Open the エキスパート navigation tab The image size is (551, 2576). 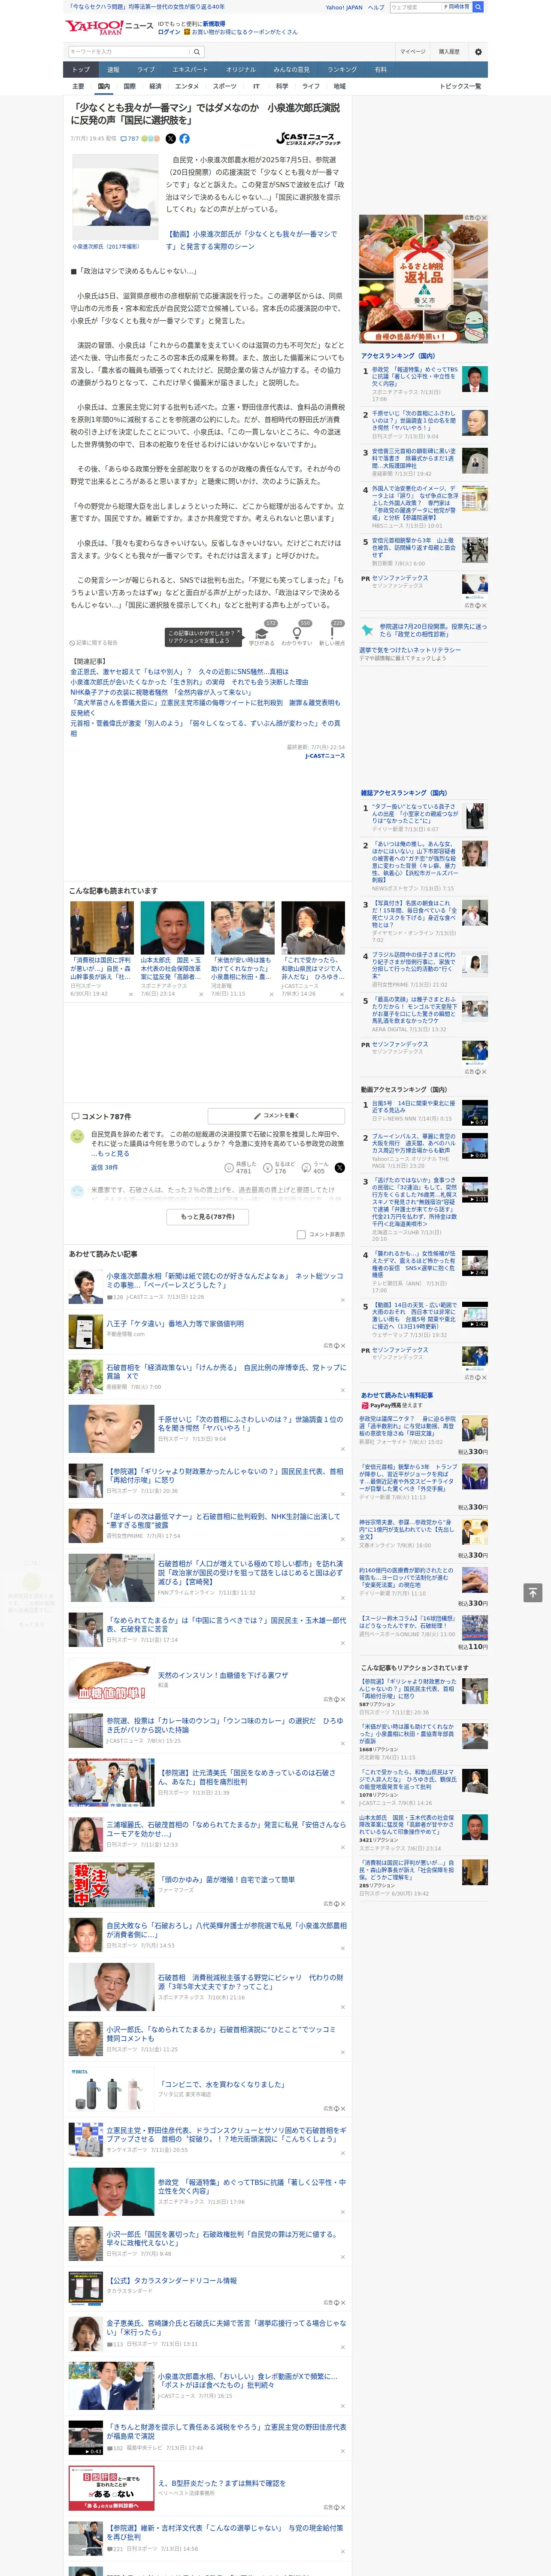[x=190, y=70]
